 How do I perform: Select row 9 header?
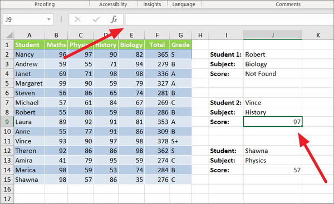(7, 122)
